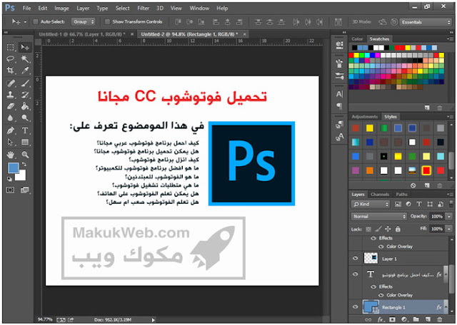The image size is (457, 325).
Task: Open the Filter menu
Action: click(x=143, y=9)
